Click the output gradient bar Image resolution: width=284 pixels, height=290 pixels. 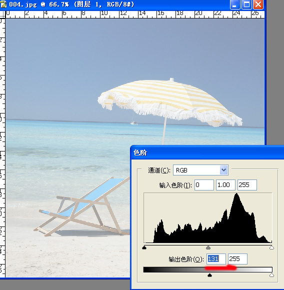(x=207, y=269)
